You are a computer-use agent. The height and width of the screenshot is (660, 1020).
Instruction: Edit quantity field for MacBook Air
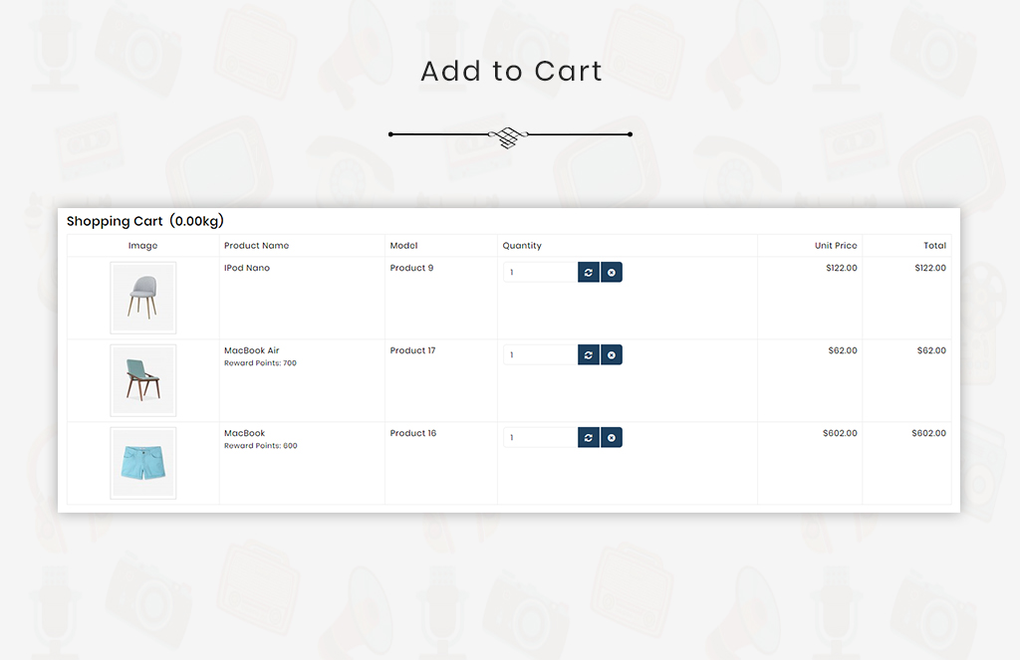(541, 354)
